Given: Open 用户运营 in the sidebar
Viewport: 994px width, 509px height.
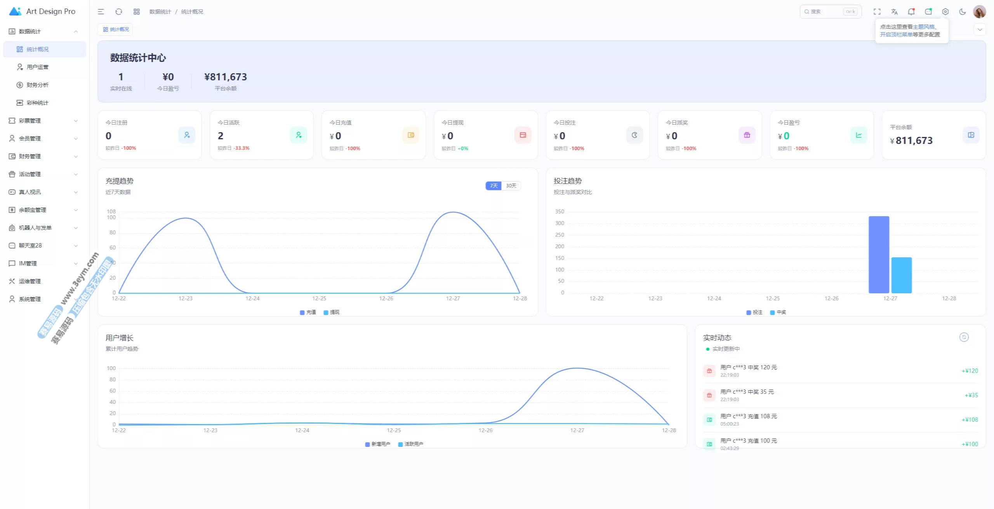Looking at the screenshot, I should [38, 67].
